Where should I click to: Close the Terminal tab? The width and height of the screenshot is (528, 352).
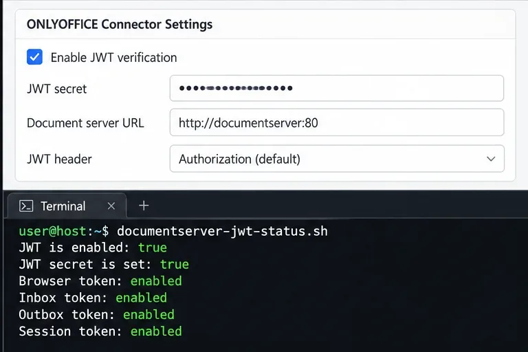[x=111, y=206]
